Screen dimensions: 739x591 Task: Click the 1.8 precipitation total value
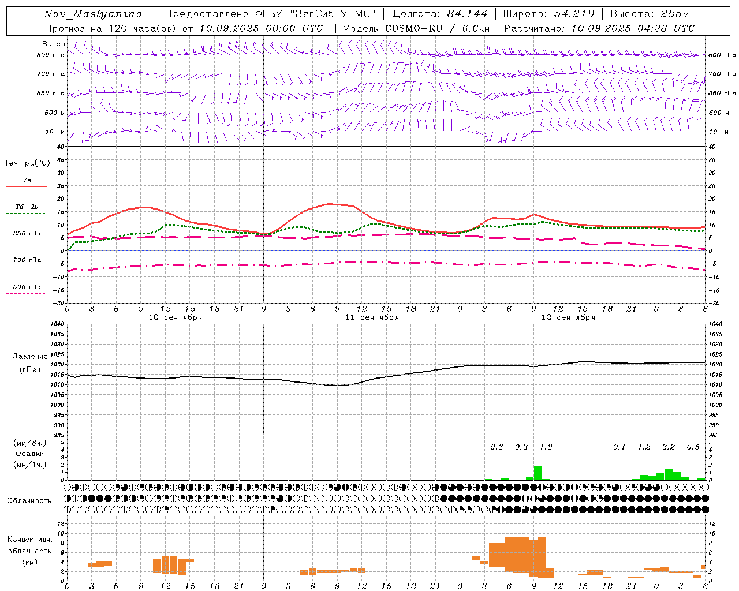546,447
